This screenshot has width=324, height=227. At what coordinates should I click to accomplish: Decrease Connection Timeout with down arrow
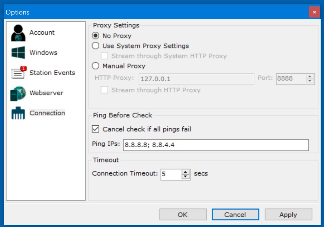click(186, 176)
